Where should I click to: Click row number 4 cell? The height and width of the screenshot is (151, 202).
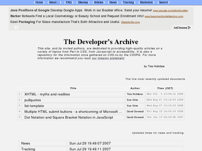click(x=19, y=111)
